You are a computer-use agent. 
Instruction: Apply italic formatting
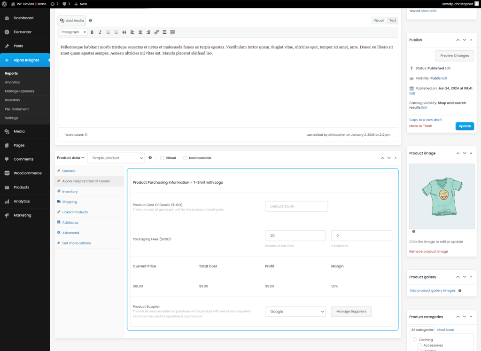100,32
